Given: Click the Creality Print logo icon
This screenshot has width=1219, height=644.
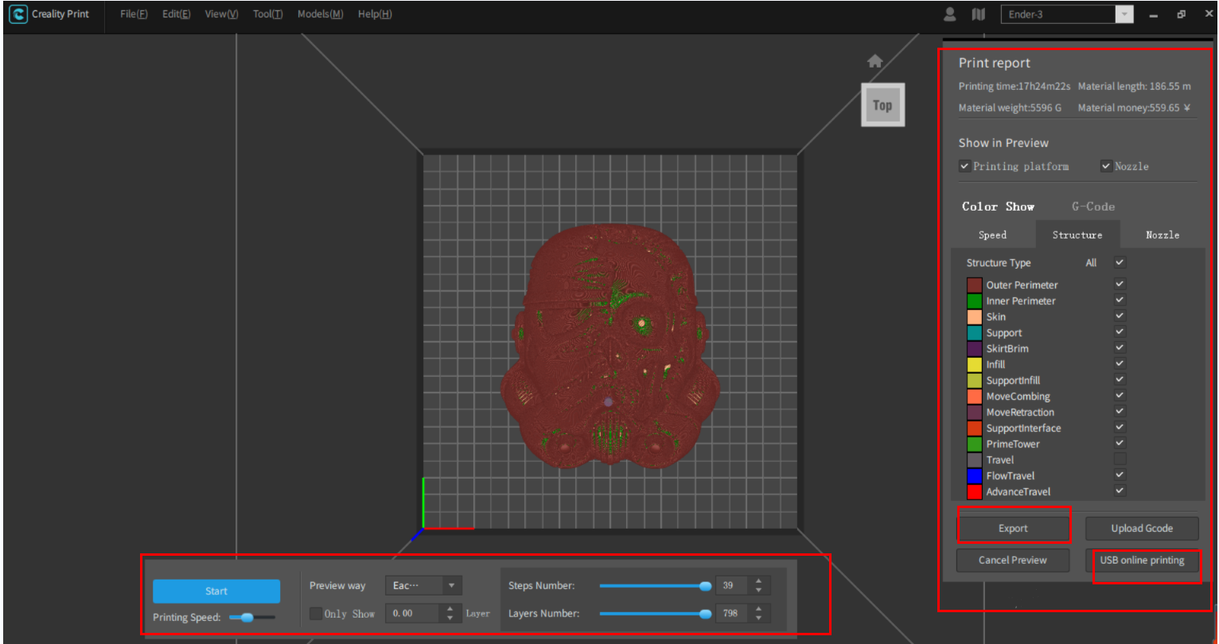Looking at the screenshot, I should click(18, 14).
